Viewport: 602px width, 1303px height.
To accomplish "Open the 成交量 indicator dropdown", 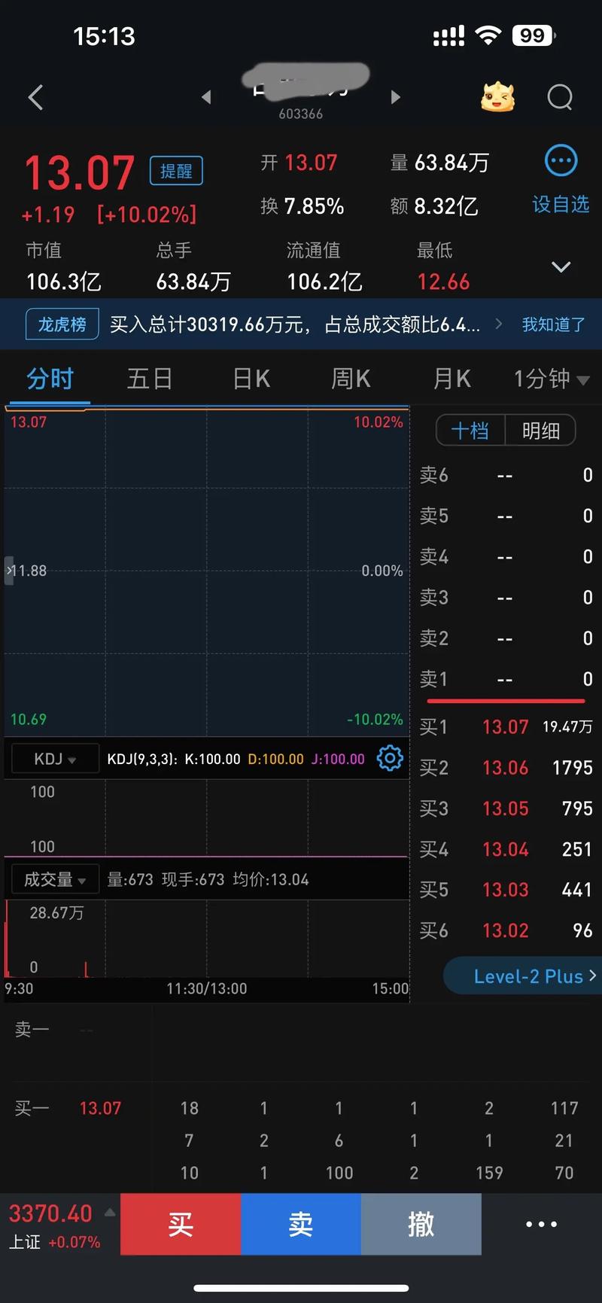I will 55,879.
